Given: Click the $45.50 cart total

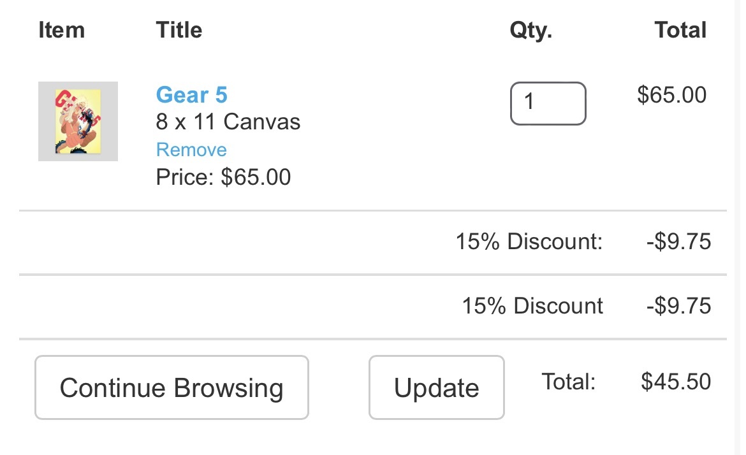Looking at the screenshot, I should pyautogui.click(x=676, y=382).
